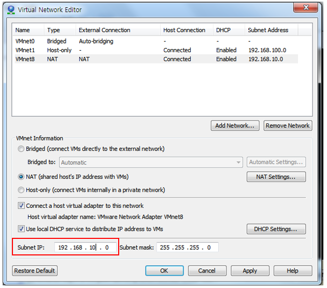Click the Subnet IP address field
This screenshot has width=327, height=288.
85,248
